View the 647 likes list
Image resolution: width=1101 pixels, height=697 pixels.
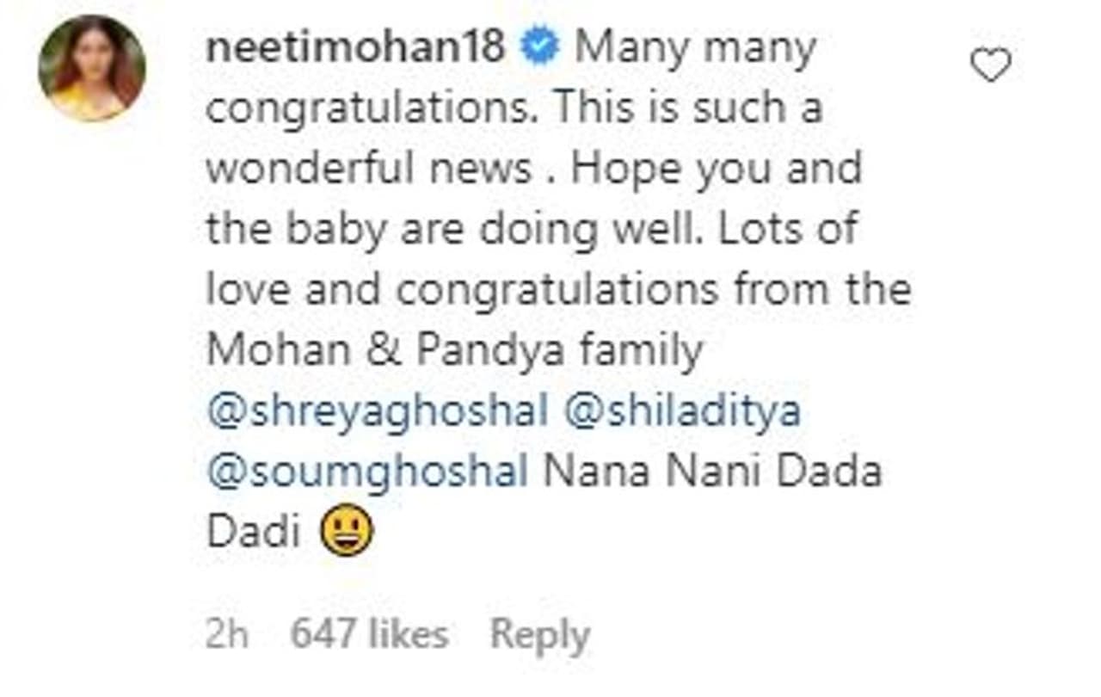[x=369, y=636]
